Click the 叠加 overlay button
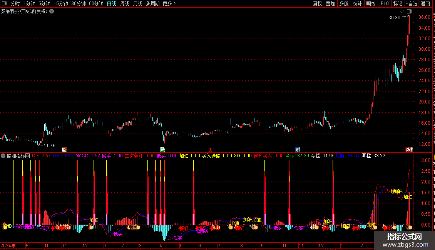435x250 pixels. (x=330, y=3)
